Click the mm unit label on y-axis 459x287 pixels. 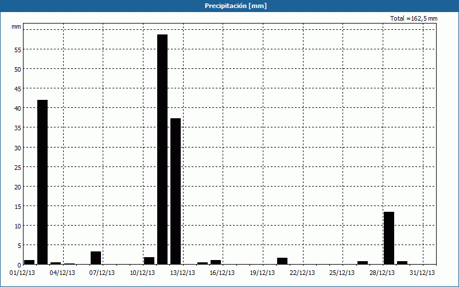click(x=17, y=27)
